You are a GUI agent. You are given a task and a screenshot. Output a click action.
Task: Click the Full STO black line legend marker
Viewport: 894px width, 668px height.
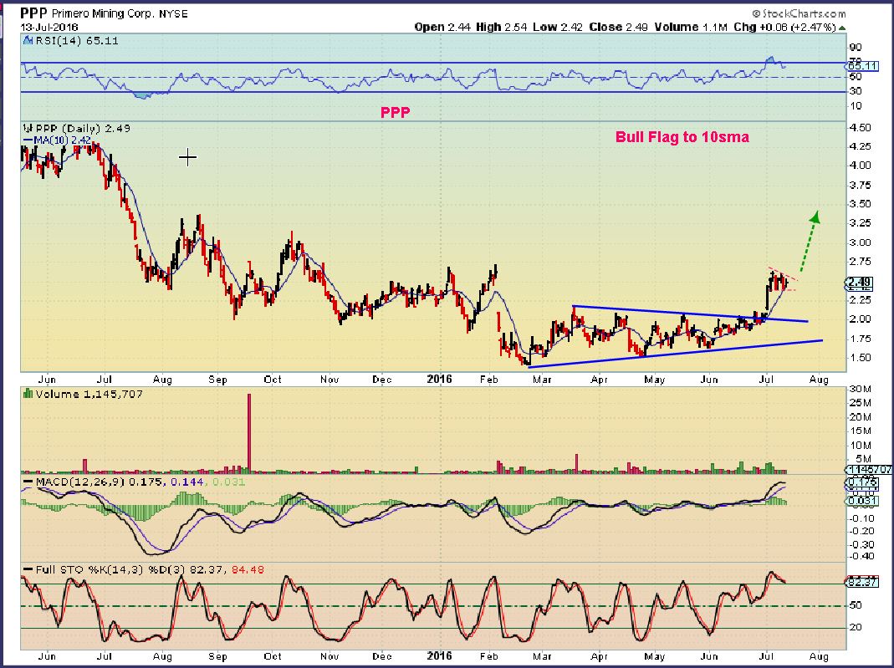click(x=28, y=570)
